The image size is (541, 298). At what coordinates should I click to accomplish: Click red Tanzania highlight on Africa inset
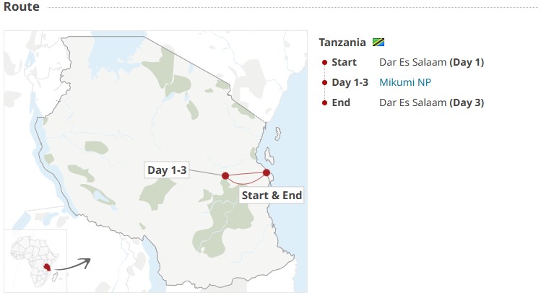pyautogui.click(x=48, y=268)
